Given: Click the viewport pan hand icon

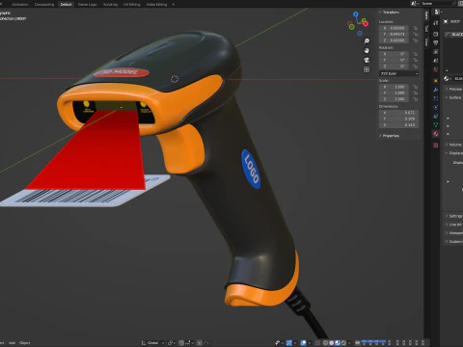Looking at the screenshot, I should pos(367,50).
